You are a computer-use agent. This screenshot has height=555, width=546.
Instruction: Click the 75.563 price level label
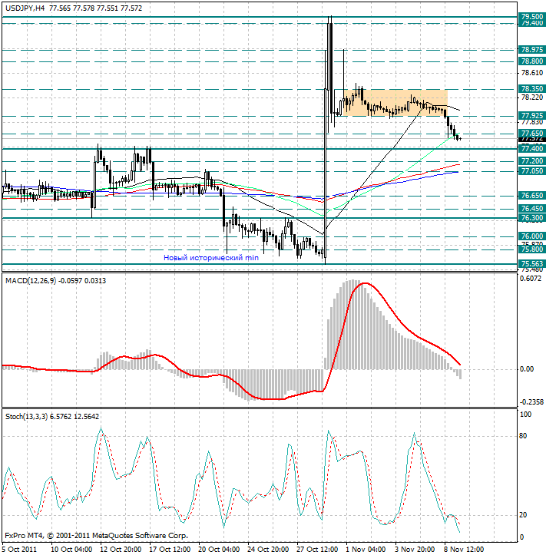pyautogui.click(x=532, y=264)
